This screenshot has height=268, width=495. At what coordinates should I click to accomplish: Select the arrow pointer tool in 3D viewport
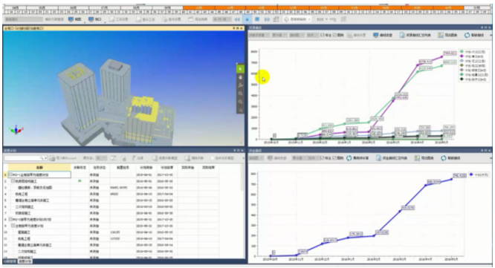240,69
